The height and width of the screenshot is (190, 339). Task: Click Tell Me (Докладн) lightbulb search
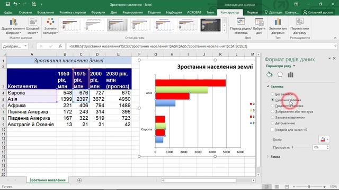click(273, 13)
